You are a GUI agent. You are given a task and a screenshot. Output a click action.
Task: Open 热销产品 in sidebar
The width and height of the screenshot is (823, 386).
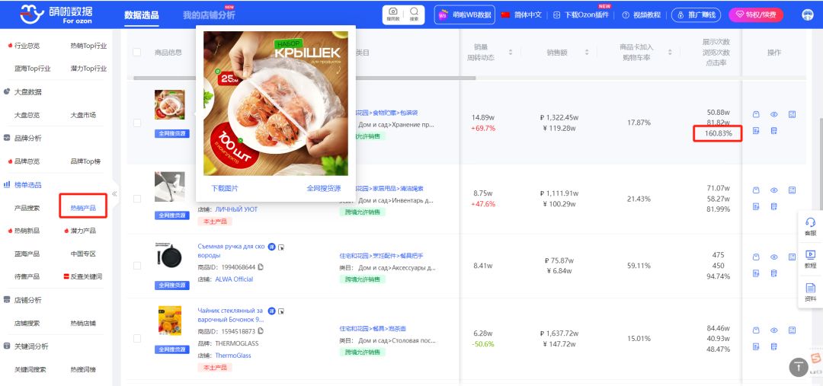[x=84, y=208]
